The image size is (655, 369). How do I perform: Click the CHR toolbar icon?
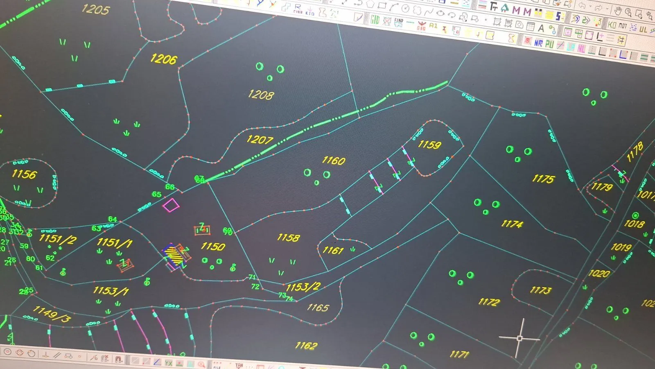click(298, 9)
